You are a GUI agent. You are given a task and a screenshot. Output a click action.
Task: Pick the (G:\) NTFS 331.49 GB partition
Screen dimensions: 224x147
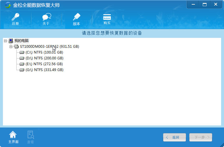[x=44, y=70]
